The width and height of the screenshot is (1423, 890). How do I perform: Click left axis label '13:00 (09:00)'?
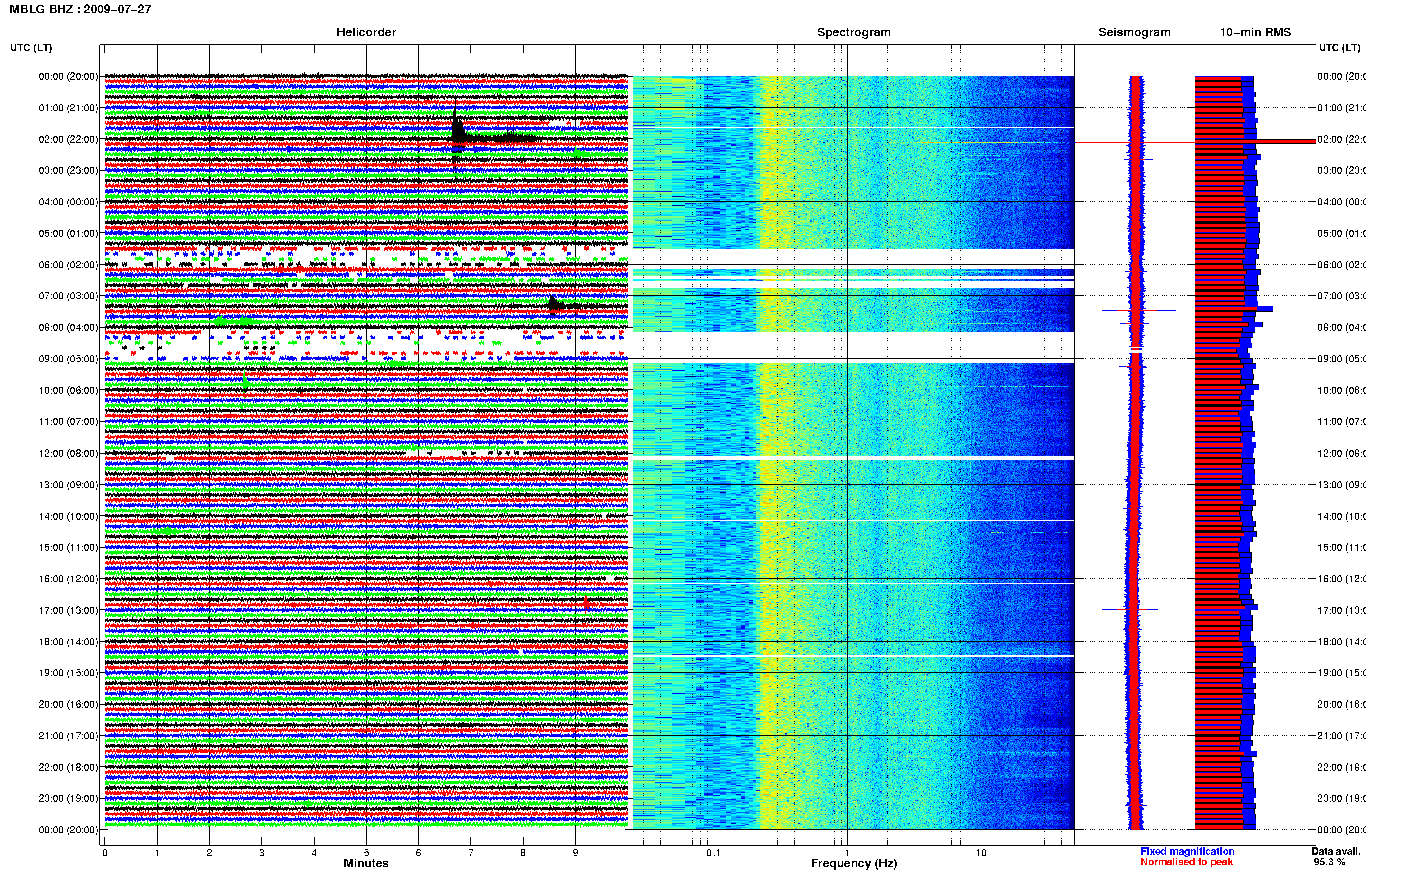coord(68,485)
